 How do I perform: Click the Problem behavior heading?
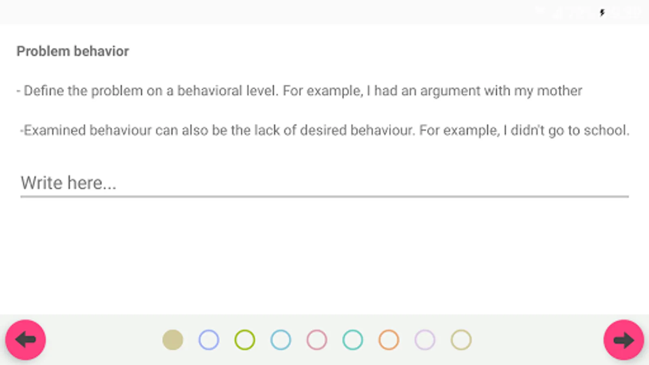pyautogui.click(x=72, y=51)
